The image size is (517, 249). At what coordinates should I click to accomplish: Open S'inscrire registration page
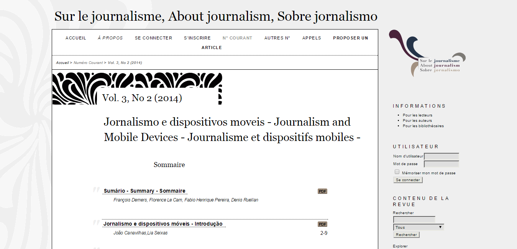coord(197,38)
